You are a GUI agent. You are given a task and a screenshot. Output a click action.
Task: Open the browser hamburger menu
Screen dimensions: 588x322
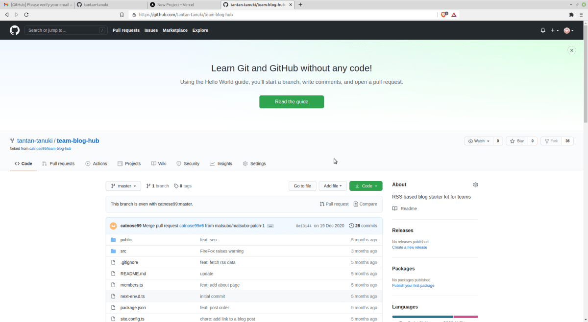581,15
